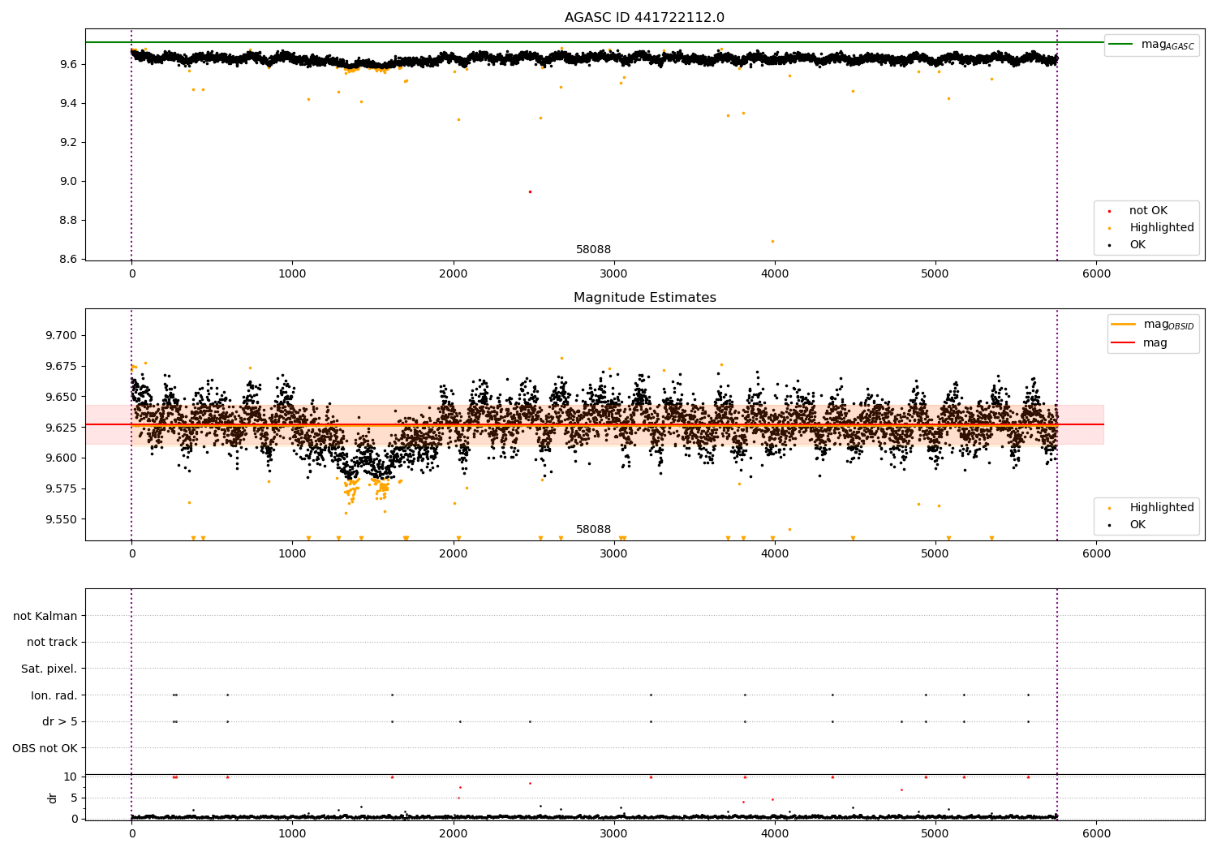Click the 'not OK' legend entry in the top plot
The width and height of the screenshot is (1217, 852).
click(x=1147, y=211)
